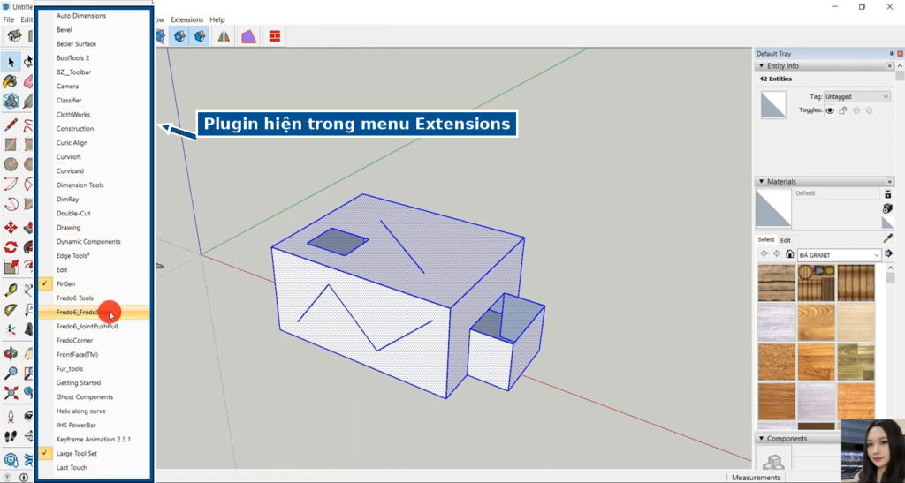The height and width of the screenshot is (483, 905).
Task: Open the Help menu
Action: [x=217, y=19]
